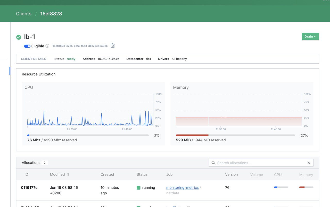Click the Allocations count badge '2'
This screenshot has width=330, height=207.
click(x=45, y=163)
